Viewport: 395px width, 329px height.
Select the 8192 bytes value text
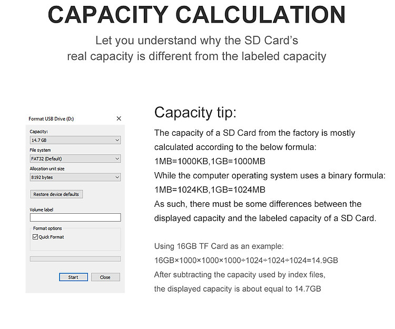click(x=42, y=178)
